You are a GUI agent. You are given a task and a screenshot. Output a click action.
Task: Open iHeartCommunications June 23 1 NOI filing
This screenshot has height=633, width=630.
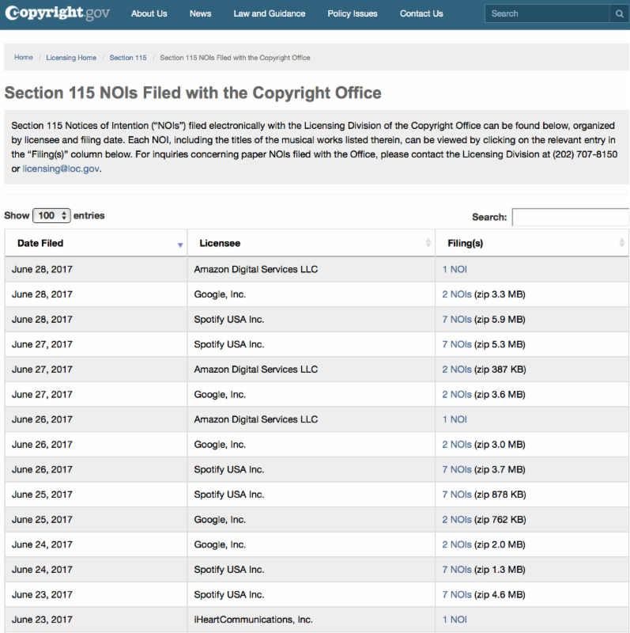click(x=455, y=620)
